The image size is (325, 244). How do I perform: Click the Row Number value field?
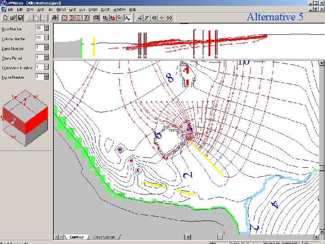[x=39, y=28]
